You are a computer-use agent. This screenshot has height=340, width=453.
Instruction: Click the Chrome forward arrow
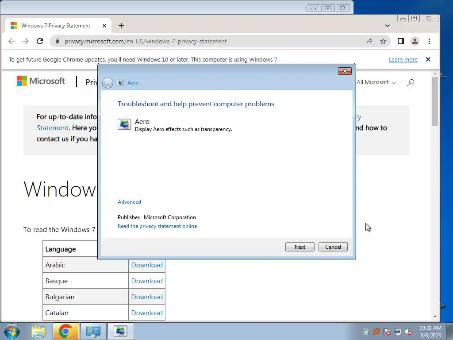[25, 41]
